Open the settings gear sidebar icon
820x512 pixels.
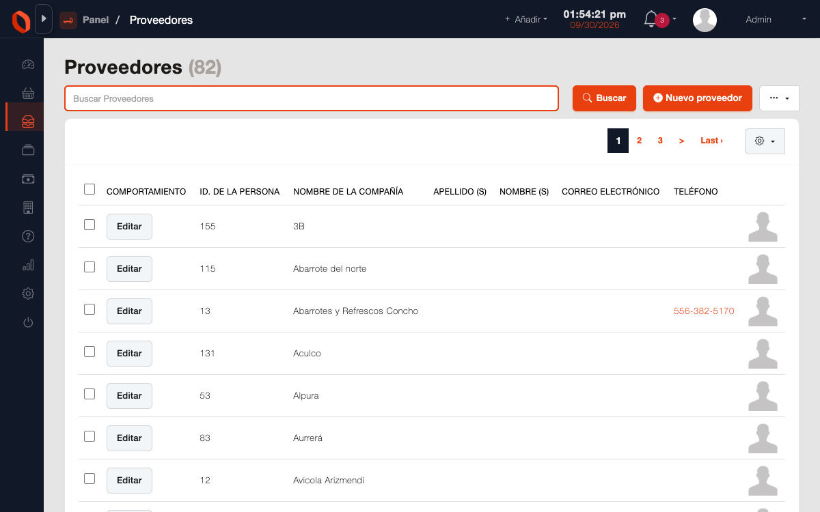(x=28, y=294)
